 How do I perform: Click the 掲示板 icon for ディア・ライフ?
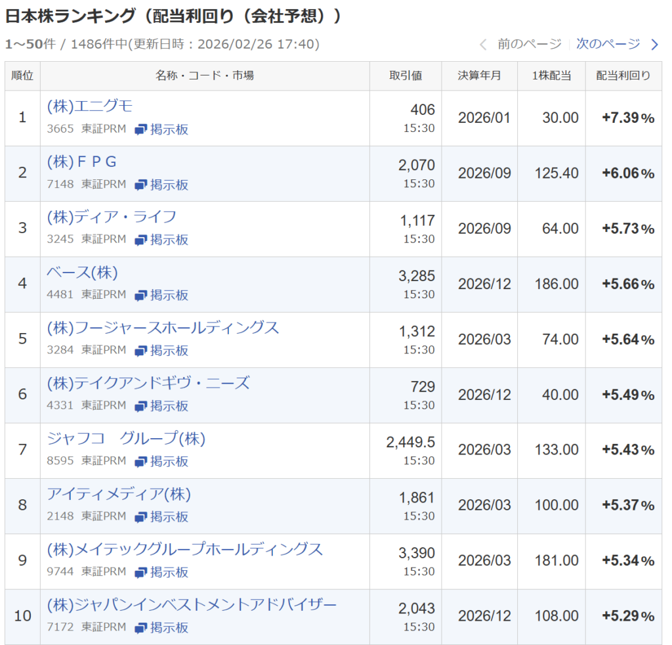pos(141,240)
